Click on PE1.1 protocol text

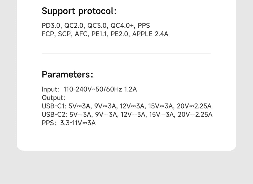[99, 34]
